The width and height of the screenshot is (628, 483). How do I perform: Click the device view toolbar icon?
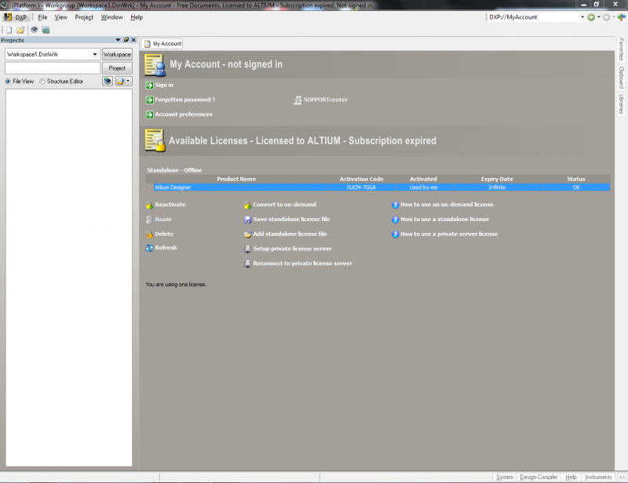[35, 30]
